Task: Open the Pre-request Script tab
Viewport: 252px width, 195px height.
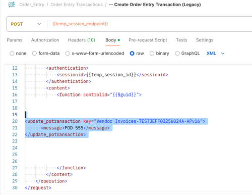Action: coord(148,40)
